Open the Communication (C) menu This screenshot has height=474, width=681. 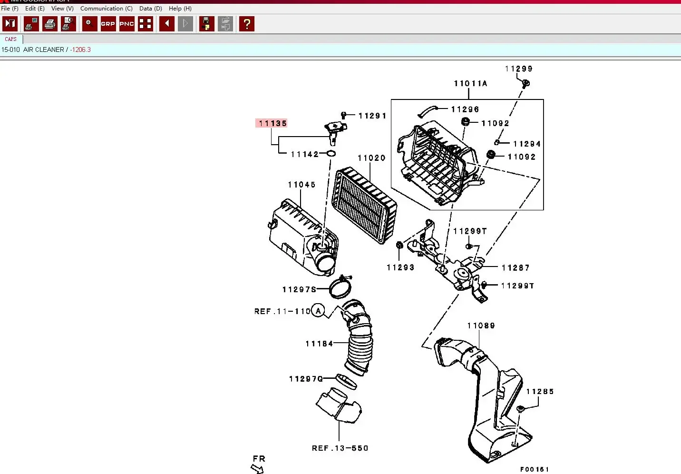(x=107, y=9)
